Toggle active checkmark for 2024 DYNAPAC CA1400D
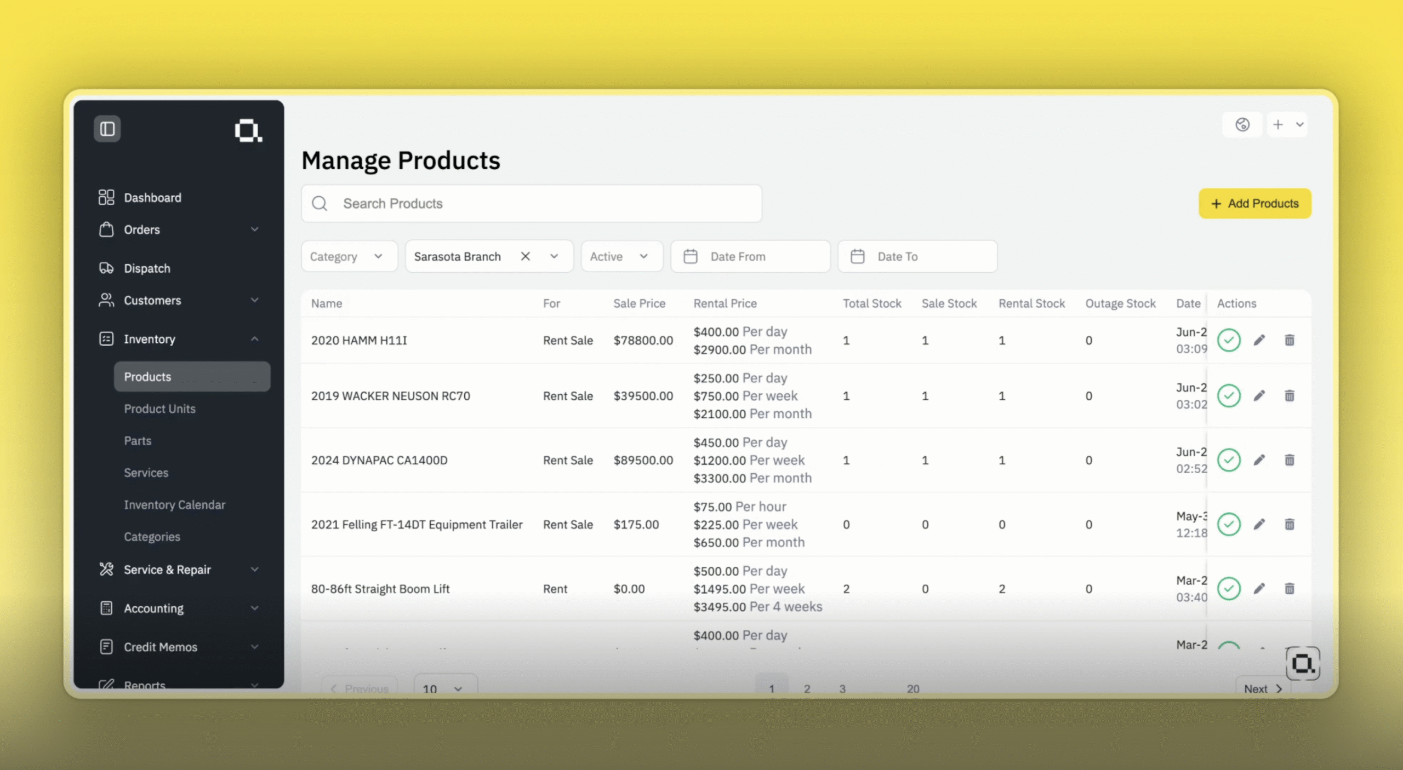 [x=1229, y=460]
